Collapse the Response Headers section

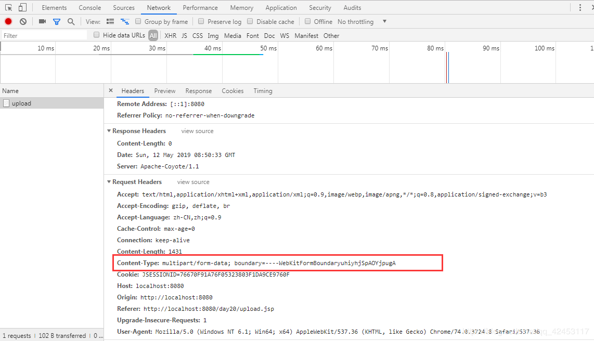coord(109,131)
